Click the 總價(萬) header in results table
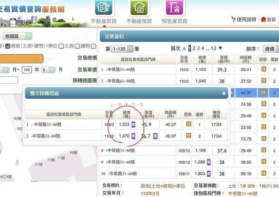The width and height of the screenshot is (279, 197). click(202, 59)
